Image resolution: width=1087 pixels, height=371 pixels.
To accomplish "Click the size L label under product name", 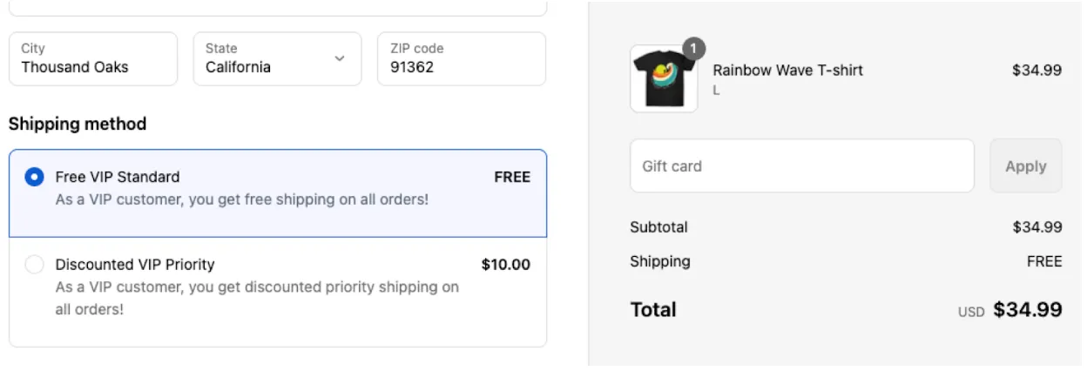I will point(717,90).
